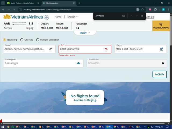Click the Aarhus to Beijing text
Screen dimensions: 172x129
85,100
